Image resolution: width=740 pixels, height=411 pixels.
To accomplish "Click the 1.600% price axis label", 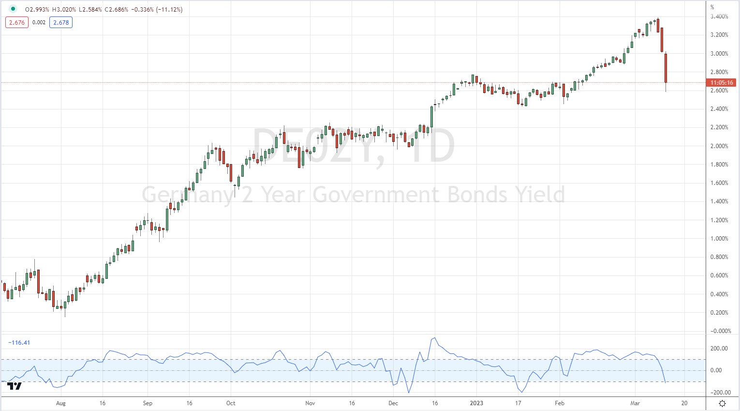I will pyautogui.click(x=719, y=183).
